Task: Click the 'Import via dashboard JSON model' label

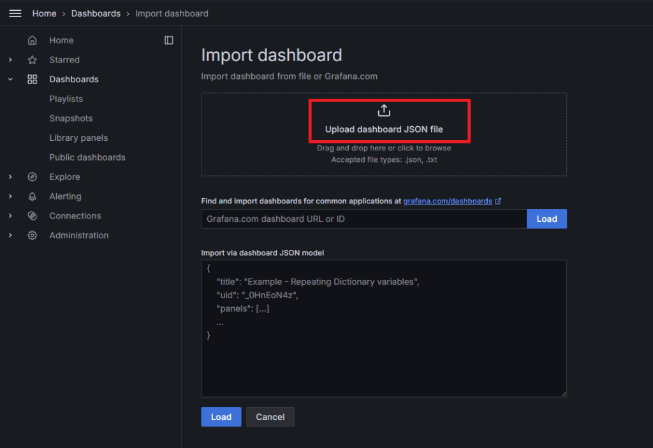Action: coord(262,253)
